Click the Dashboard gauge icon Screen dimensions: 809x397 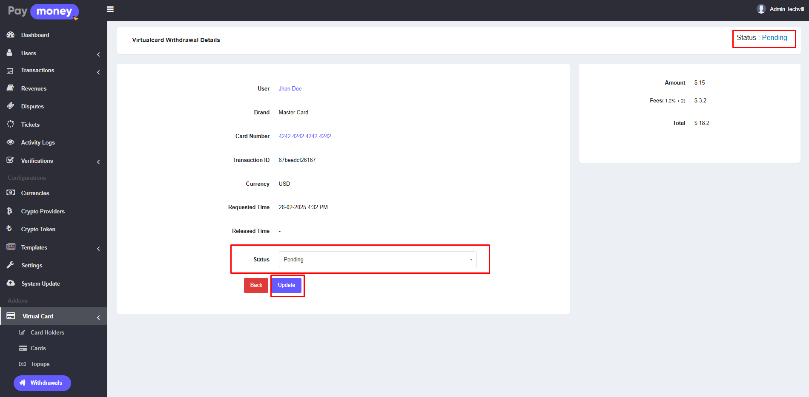(11, 35)
